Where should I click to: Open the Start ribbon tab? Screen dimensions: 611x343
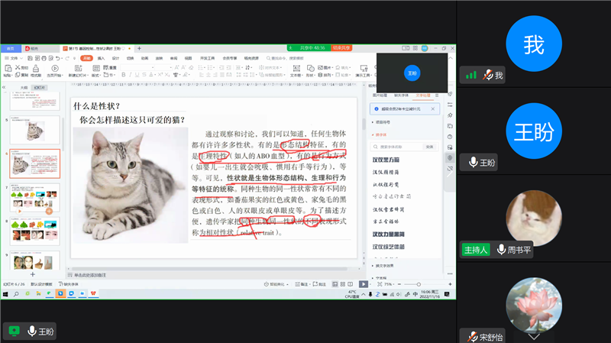click(86, 58)
